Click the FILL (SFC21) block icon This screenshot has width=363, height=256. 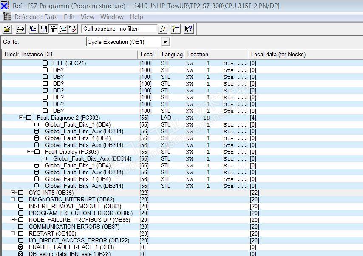[x=45, y=63]
